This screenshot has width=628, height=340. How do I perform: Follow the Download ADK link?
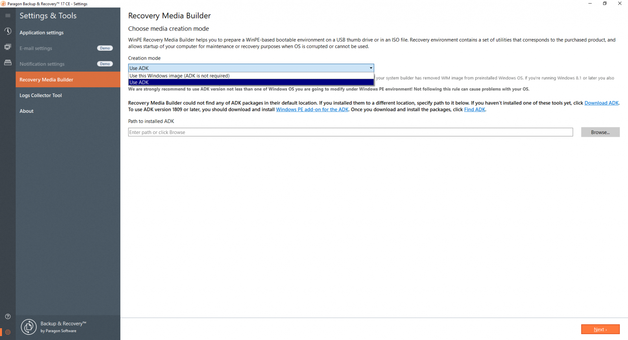pos(602,103)
